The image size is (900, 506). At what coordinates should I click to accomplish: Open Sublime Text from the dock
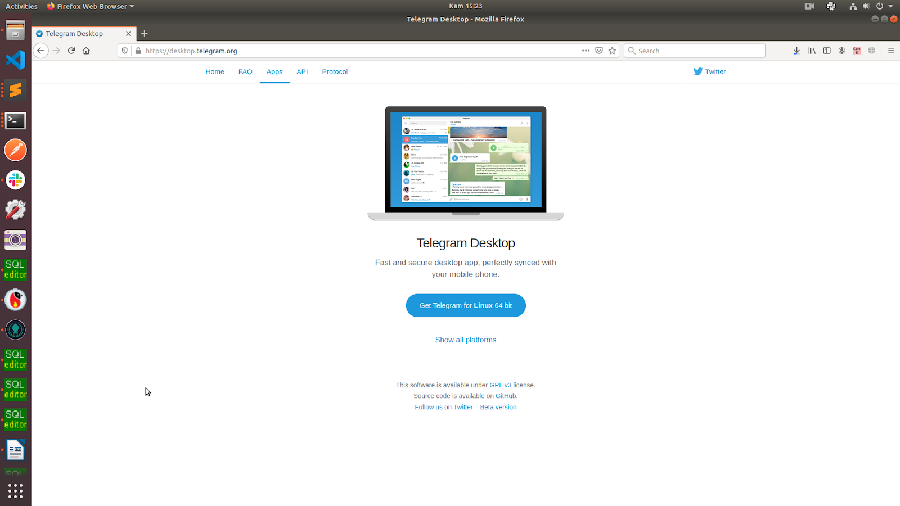point(15,90)
